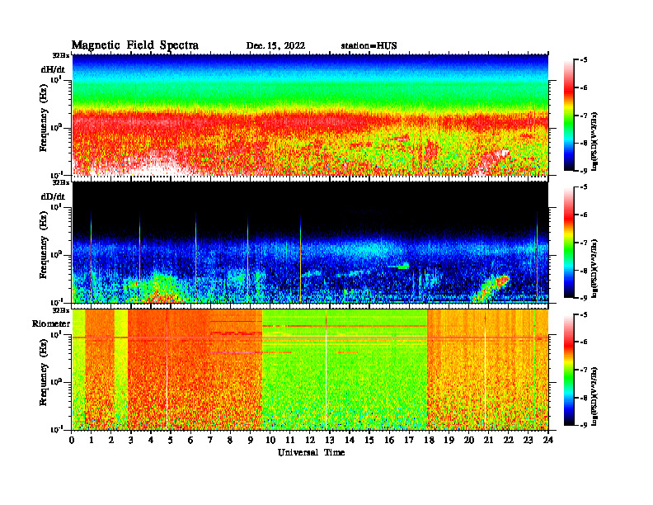Click hour label '18' on the time axis
This screenshot has width=653, height=505.
click(429, 441)
